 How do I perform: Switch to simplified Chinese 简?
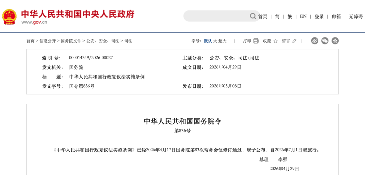(x=277, y=17)
